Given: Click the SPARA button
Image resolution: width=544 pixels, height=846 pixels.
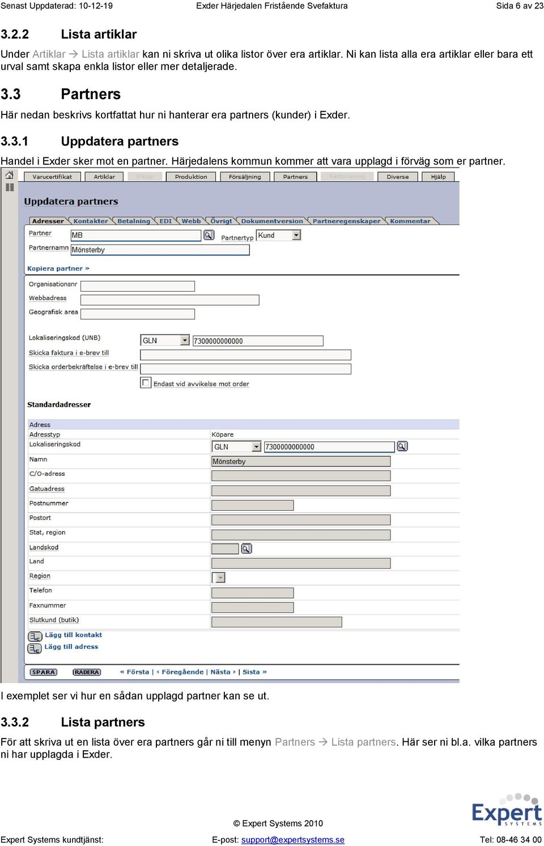Looking at the screenshot, I should coord(44,672).
